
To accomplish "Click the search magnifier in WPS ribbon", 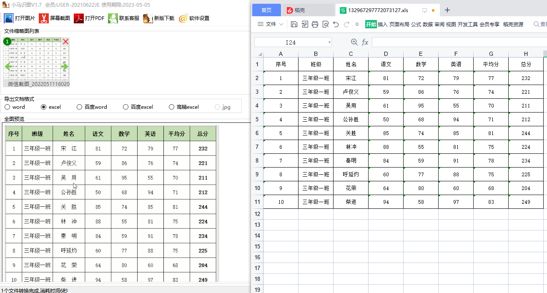I will (x=536, y=24).
